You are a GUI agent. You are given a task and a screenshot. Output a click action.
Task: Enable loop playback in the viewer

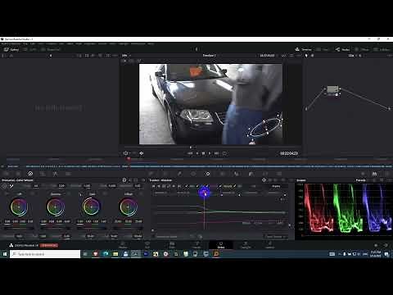tap(224, 153)
